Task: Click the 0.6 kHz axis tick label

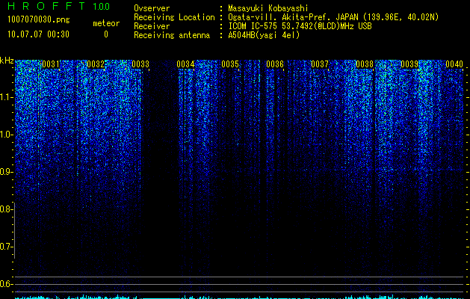Action: (6, 284)
